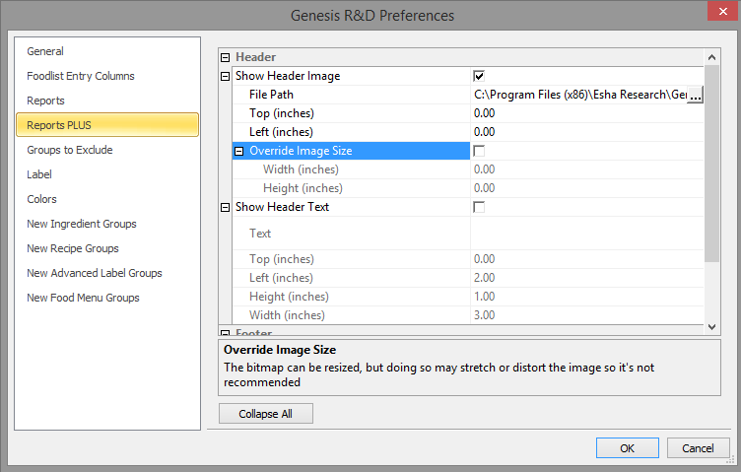This screenshot has width=741, height=472.
Task: Collapse the Show Header Text group
Action: pyautogui.click(x=226, y=207)
